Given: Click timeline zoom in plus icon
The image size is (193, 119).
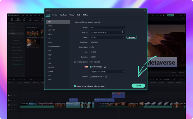Looking at the screenshot, I should pyautogui.click(x=174, y=80).
